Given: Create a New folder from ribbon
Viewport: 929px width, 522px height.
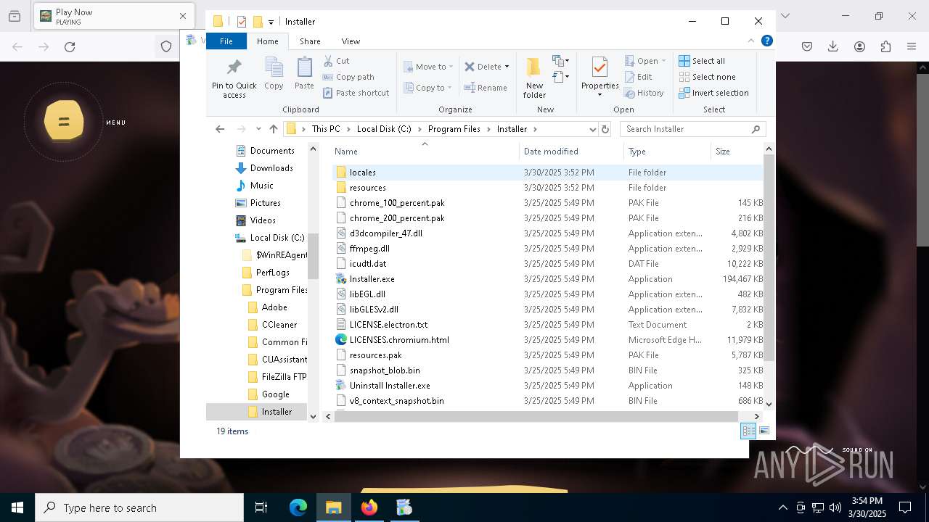Looking at the screenshot, I should coord(534,78).
